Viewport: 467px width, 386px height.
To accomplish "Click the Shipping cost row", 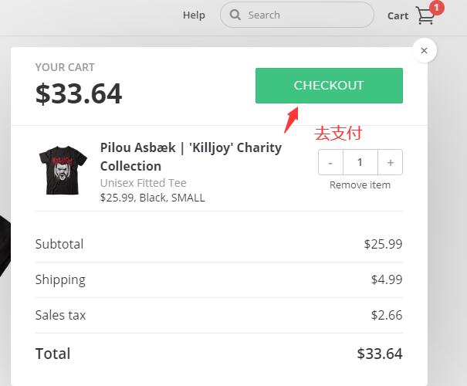I will click(218, 279).
